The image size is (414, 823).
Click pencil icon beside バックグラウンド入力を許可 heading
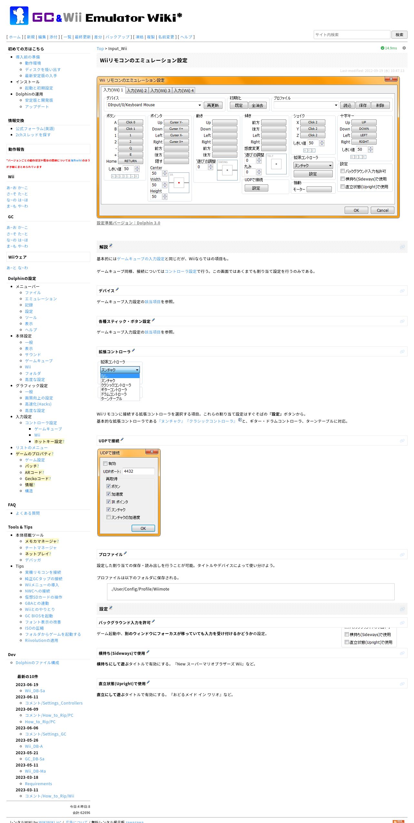point(153,621)
